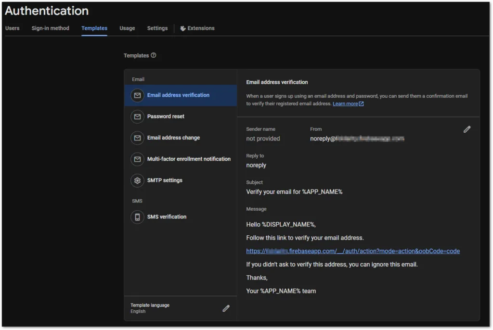
Task: Go to the Settings tab
Action: pyautogui.click(x=157, y=28)
